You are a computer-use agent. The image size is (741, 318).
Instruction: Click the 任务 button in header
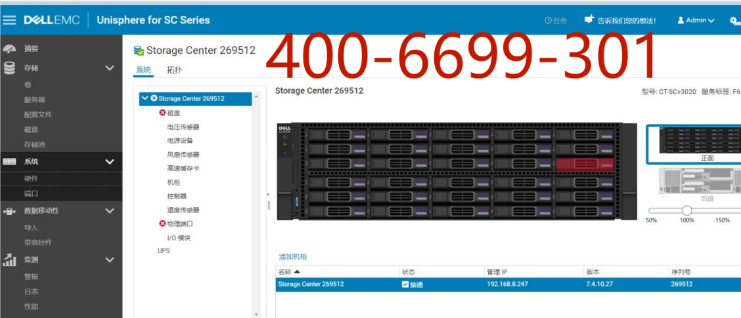(x=556, y=20)
